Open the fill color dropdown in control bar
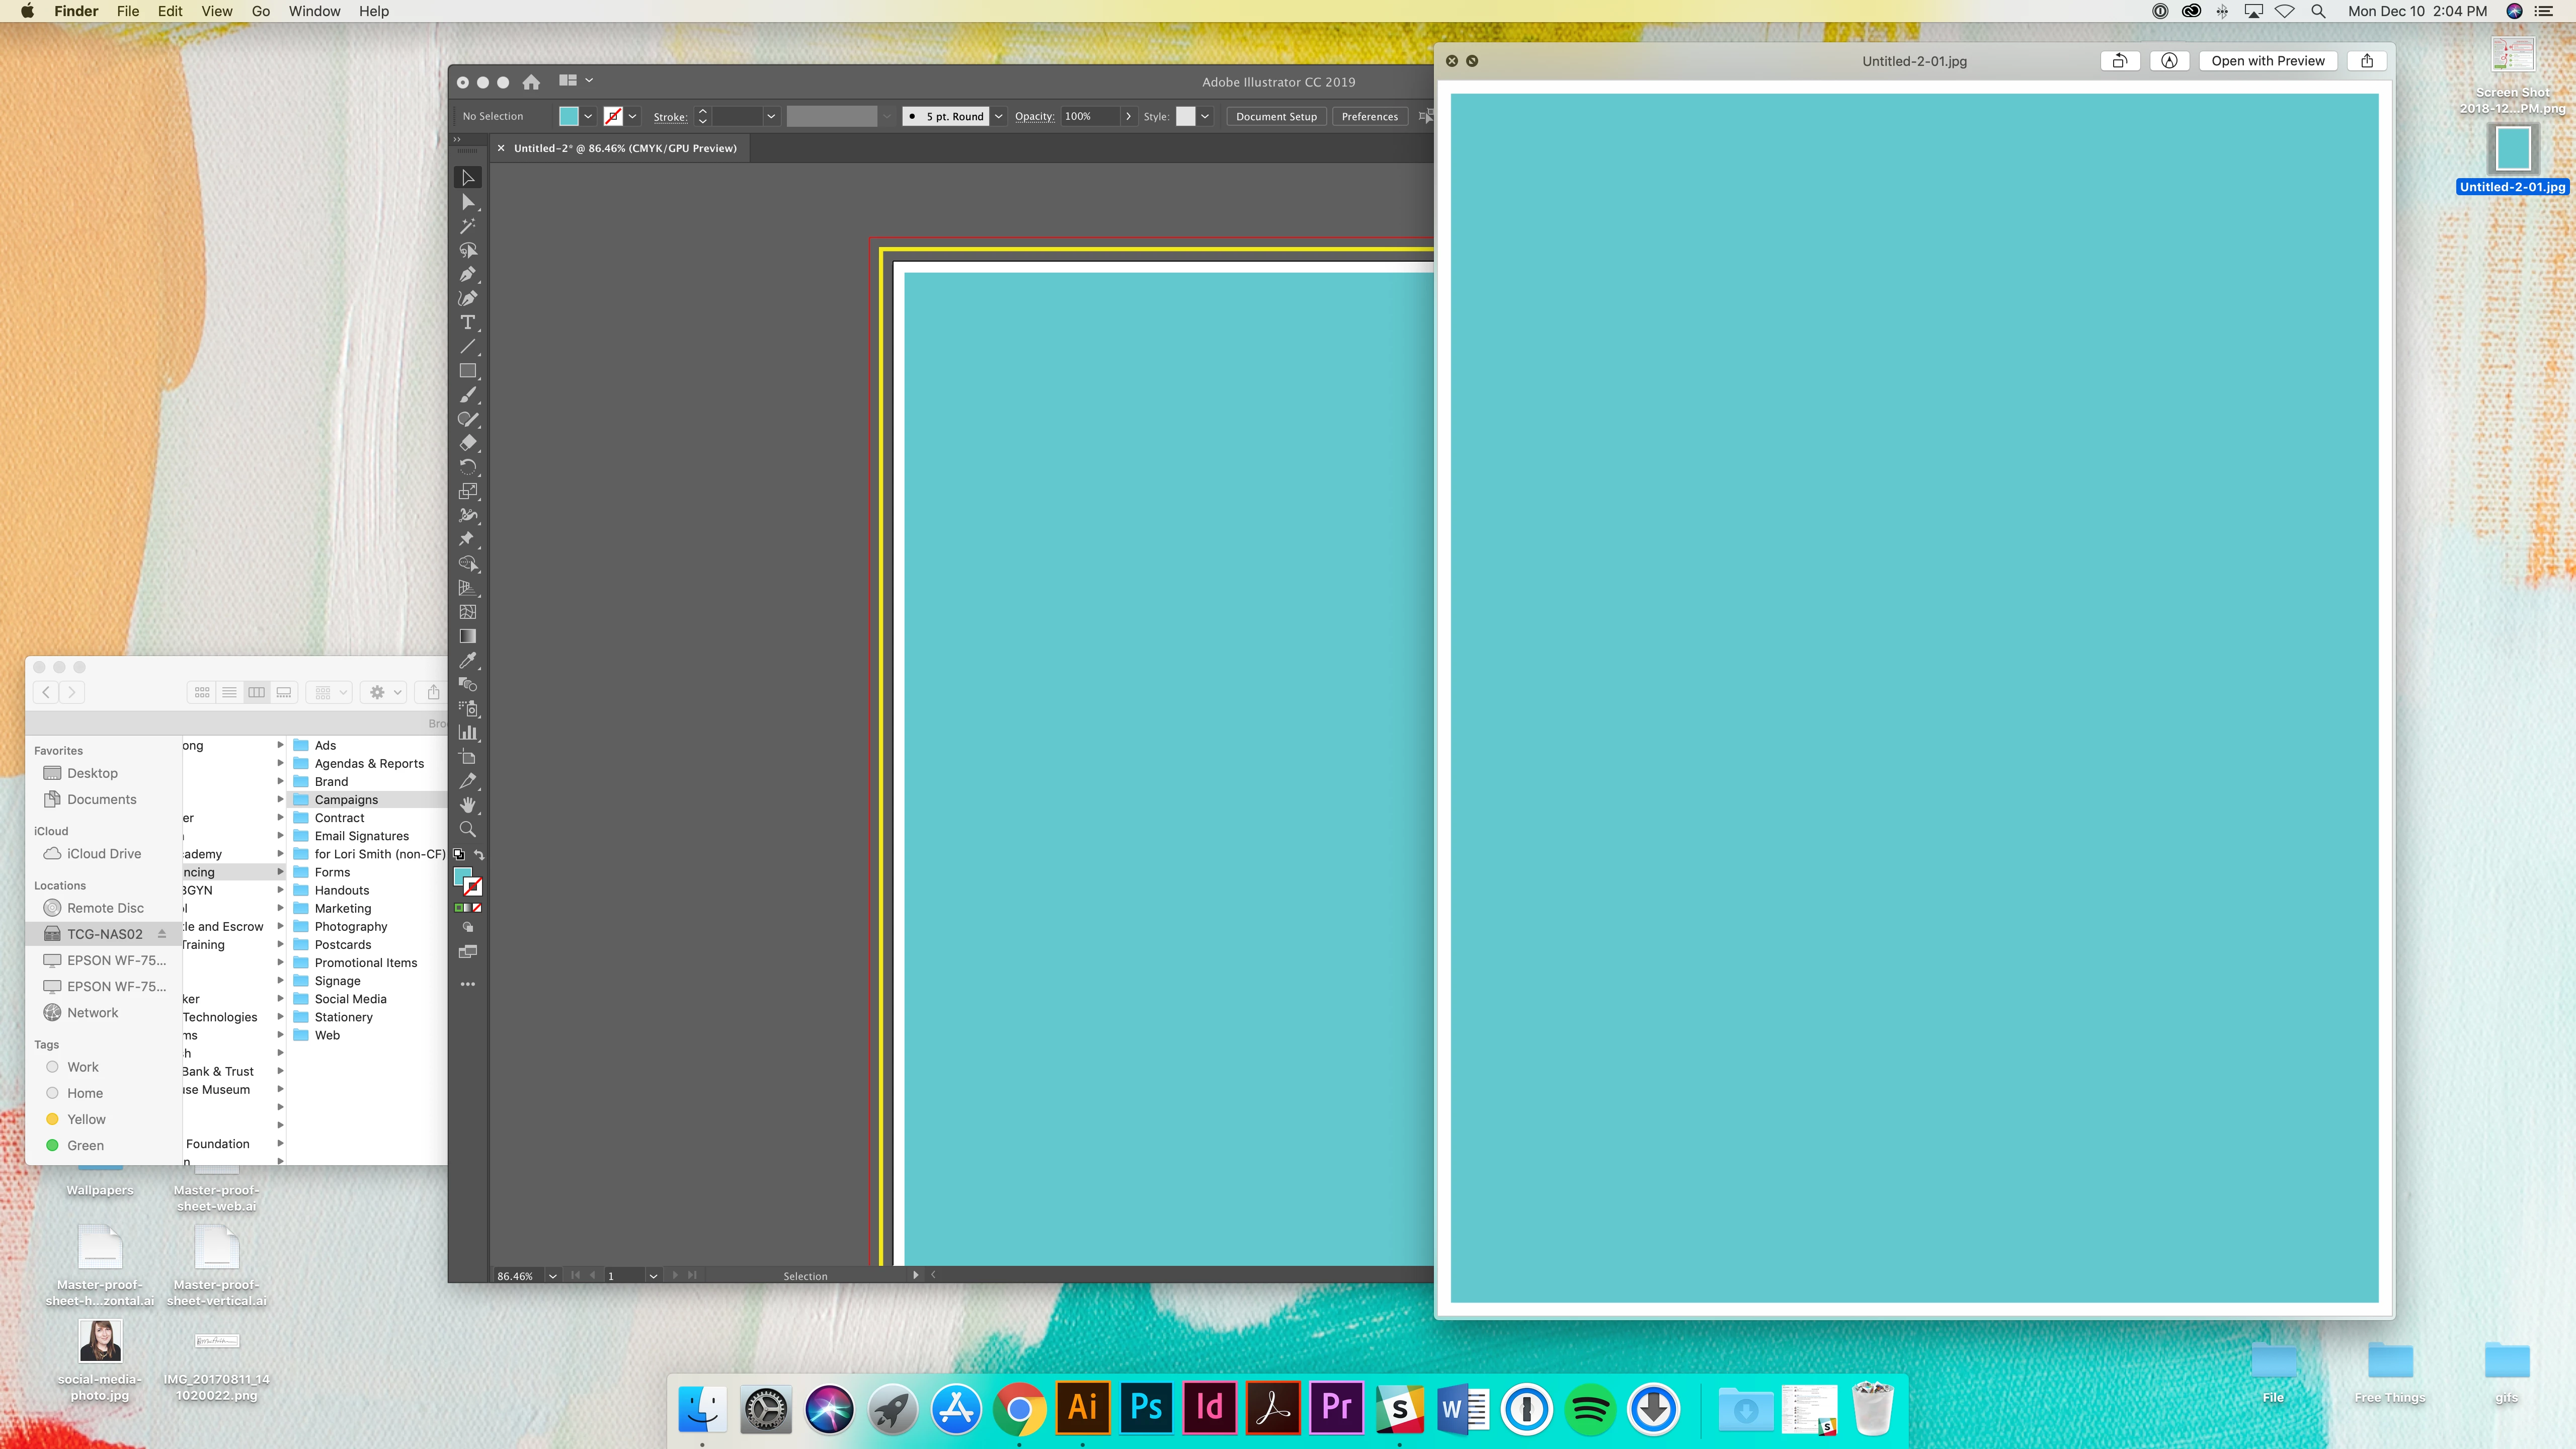 coord(588,116)
